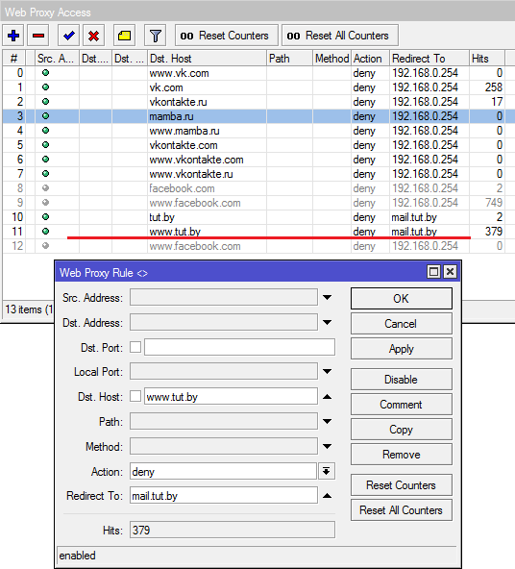
Task: Toggle Dst. Port negate checkbox
Action: pyautogui.click(x=135, y=347)
